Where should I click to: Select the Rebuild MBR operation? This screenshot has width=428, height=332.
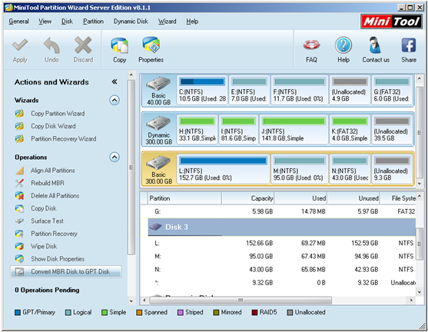coord(48,183)
